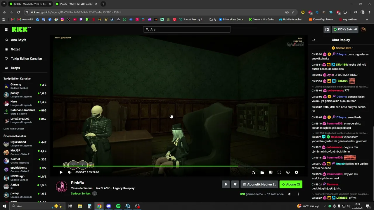Toggle the heart follow button for Pinkflu
The height and width of the screenshot is (210, 374).
(x=235, y=184)
